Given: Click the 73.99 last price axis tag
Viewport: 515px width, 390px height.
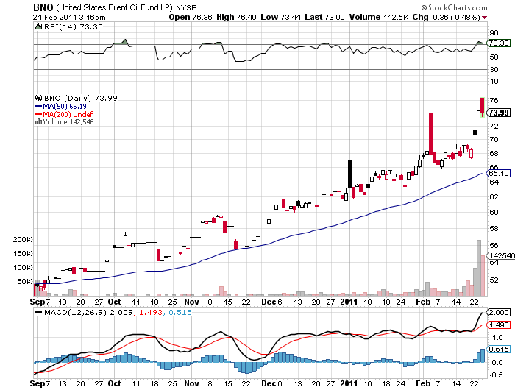Looking at the screenshot, I should 498,113.
